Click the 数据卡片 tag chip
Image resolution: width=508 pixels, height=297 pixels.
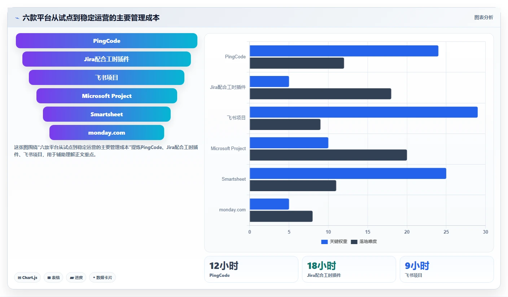point(102,278)
